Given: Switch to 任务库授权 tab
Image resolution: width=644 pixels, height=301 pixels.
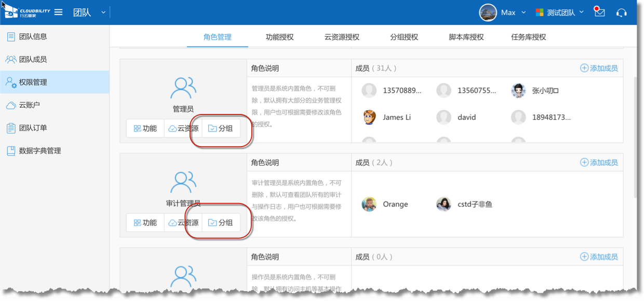Looking at the screenshot, I should (x=529, y=37).
